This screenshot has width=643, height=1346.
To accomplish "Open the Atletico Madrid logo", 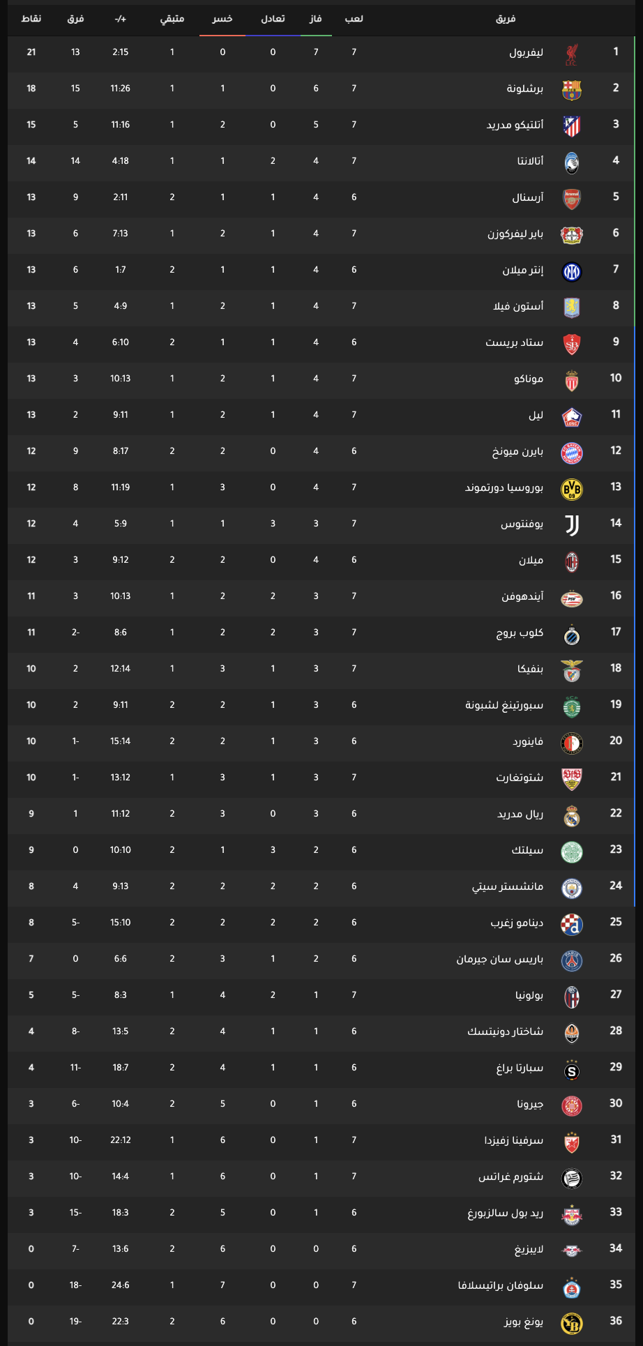I will (571, 126).
